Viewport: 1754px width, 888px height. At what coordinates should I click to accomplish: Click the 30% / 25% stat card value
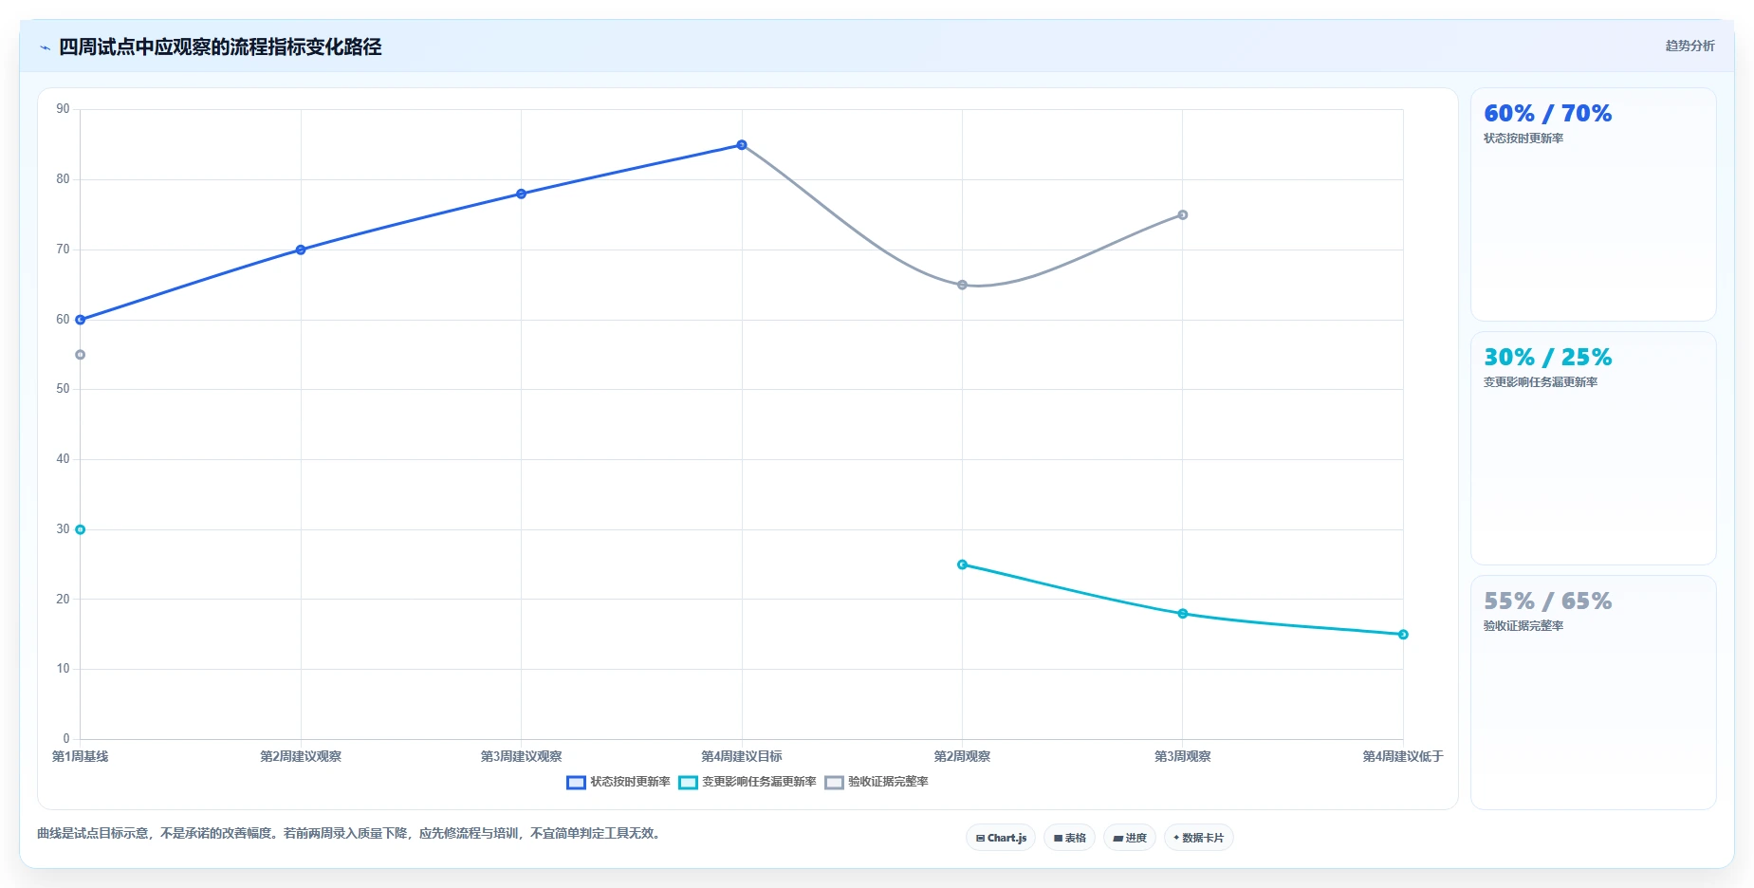point(1548,358)
